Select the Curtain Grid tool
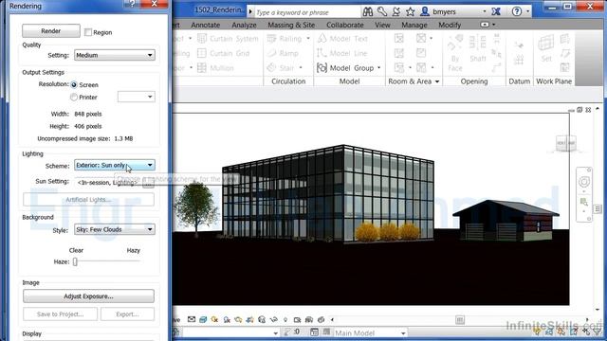Image resolution: width=607 pixels, height=341 pixels. tap(224, 53)
